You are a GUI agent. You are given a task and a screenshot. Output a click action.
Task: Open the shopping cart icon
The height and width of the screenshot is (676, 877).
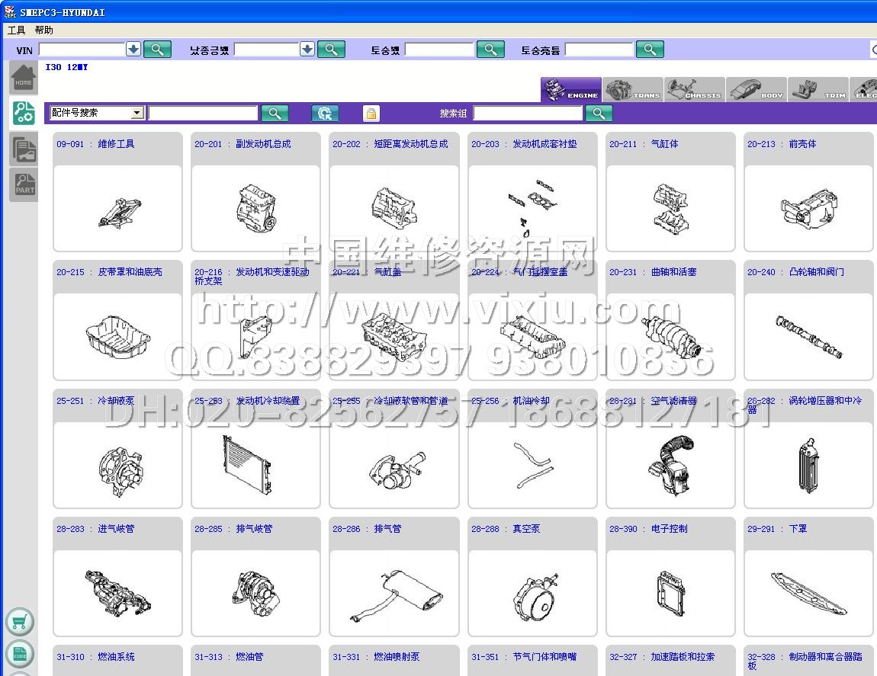[x=20, y=621]
